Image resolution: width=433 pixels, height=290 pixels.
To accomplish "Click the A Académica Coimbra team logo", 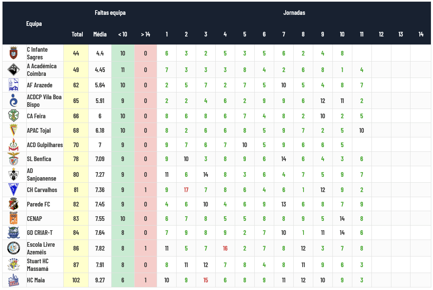I will click(14, 70).
